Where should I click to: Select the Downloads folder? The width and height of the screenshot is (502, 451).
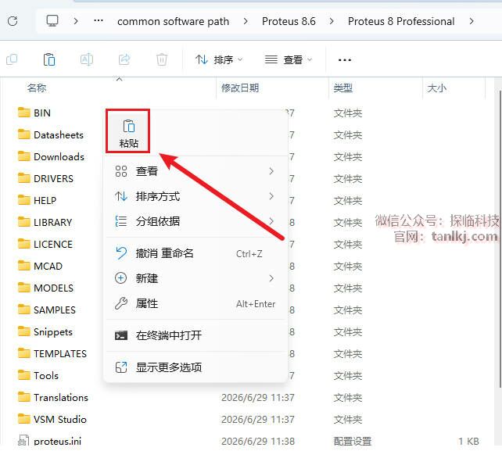tap(51, 156)
